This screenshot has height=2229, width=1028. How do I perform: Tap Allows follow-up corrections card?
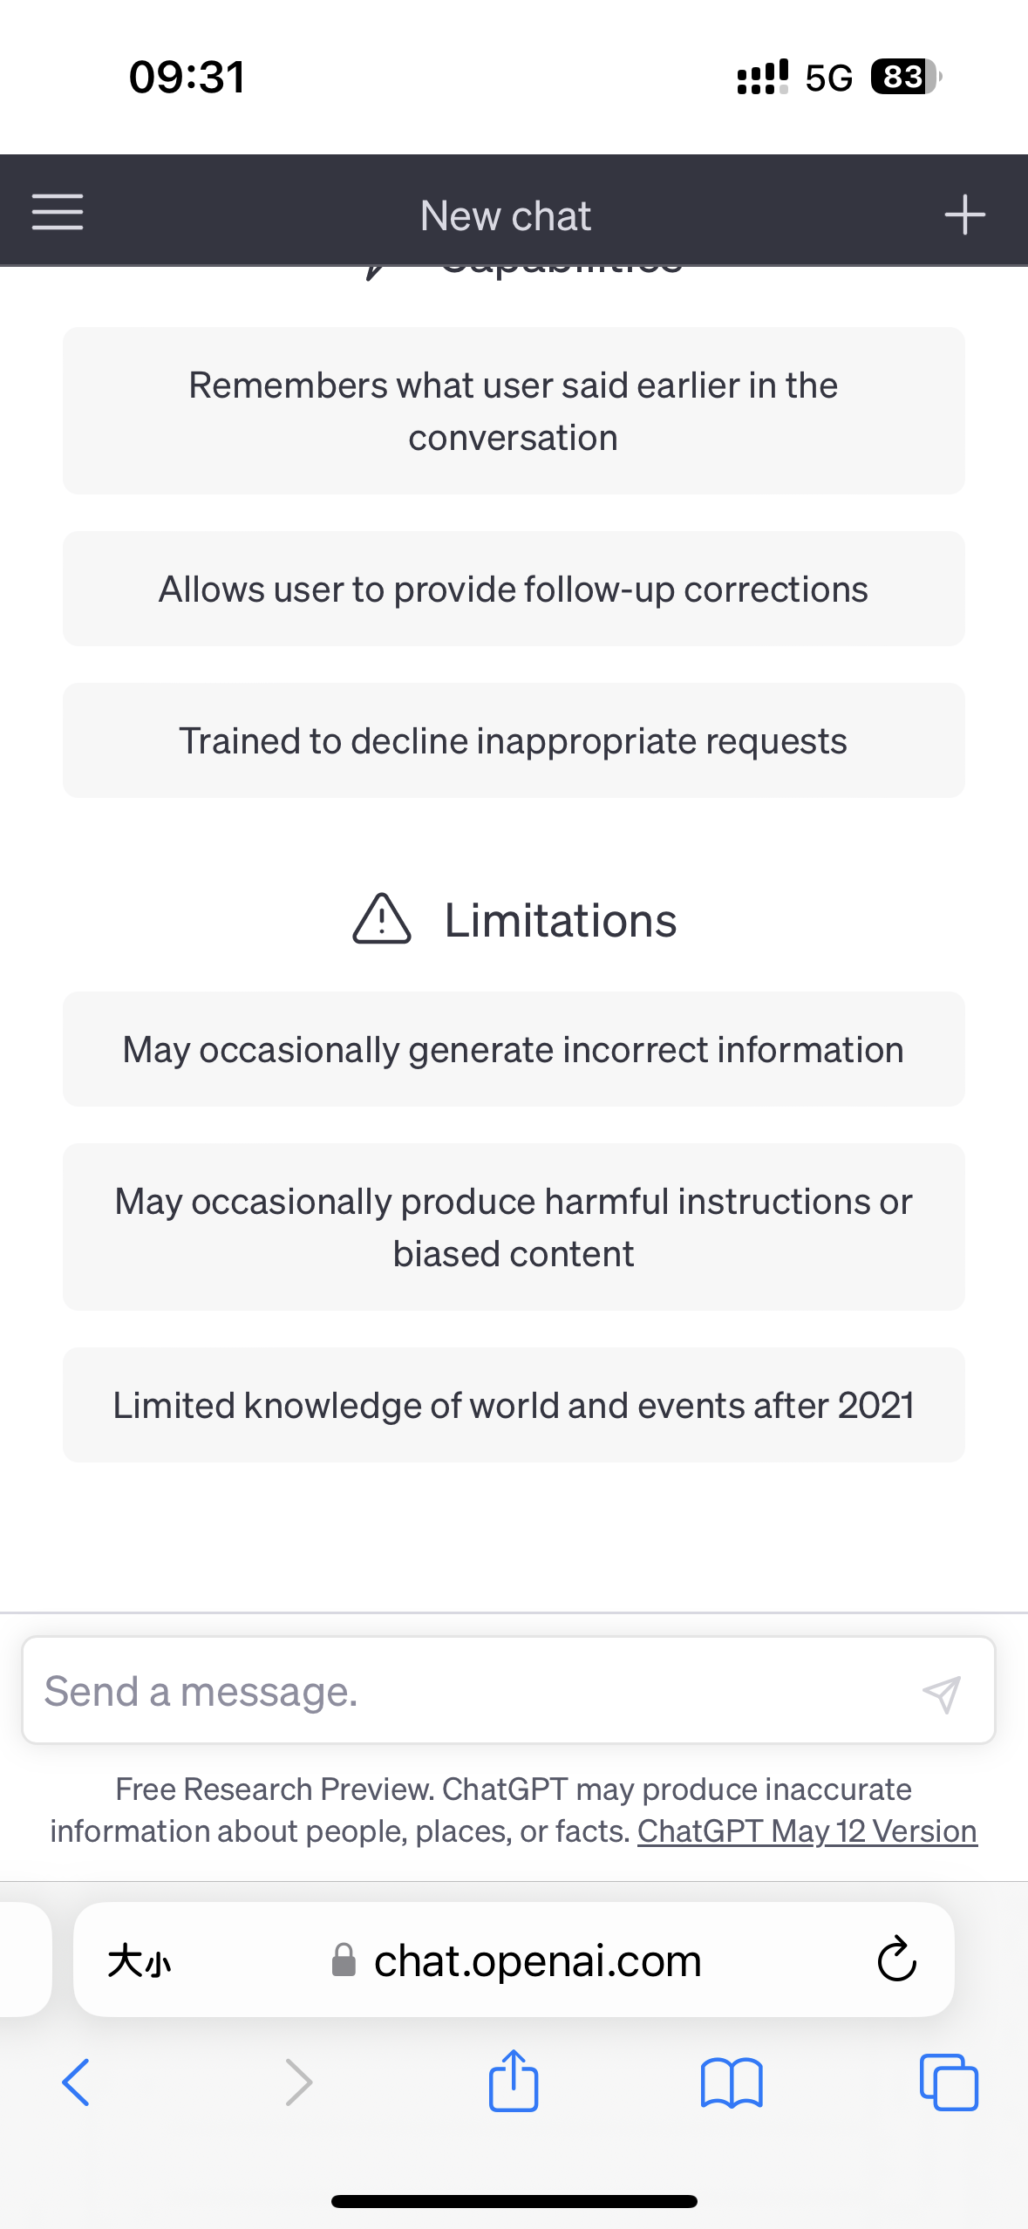click(514, 590)
